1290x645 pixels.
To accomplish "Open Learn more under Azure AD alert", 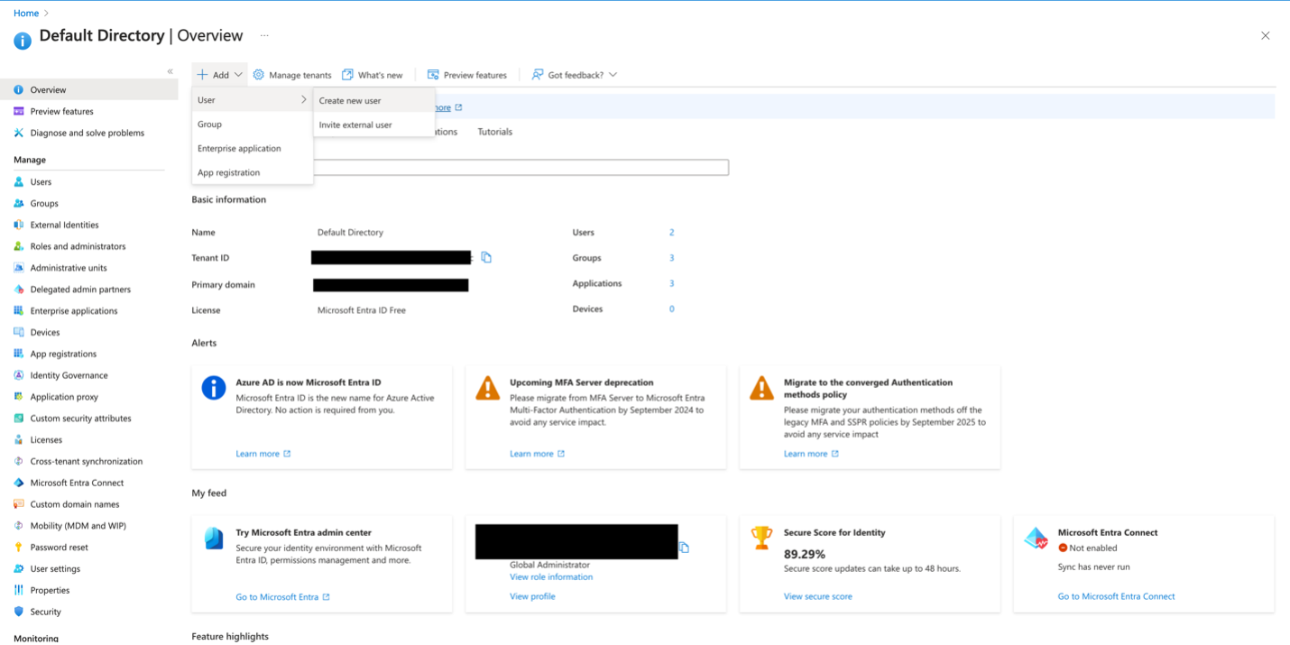I will 263,454.
